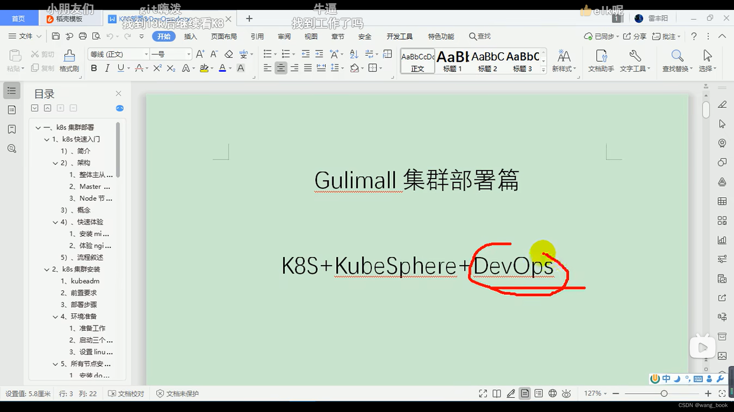Click the Find and Replace magnifier icon
The width and height of the screenshot is (734, 412).
677,56
